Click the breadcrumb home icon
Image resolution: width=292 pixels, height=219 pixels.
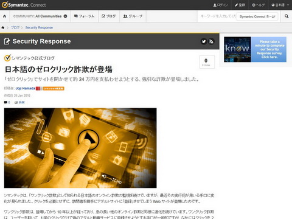(x=3, y=27)
